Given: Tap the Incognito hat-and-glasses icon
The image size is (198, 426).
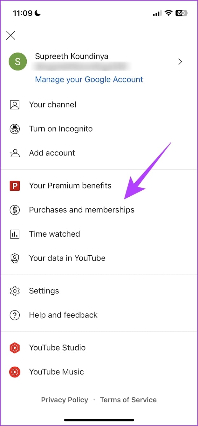Looking at the screenshot, I should (x=15, y=129).
